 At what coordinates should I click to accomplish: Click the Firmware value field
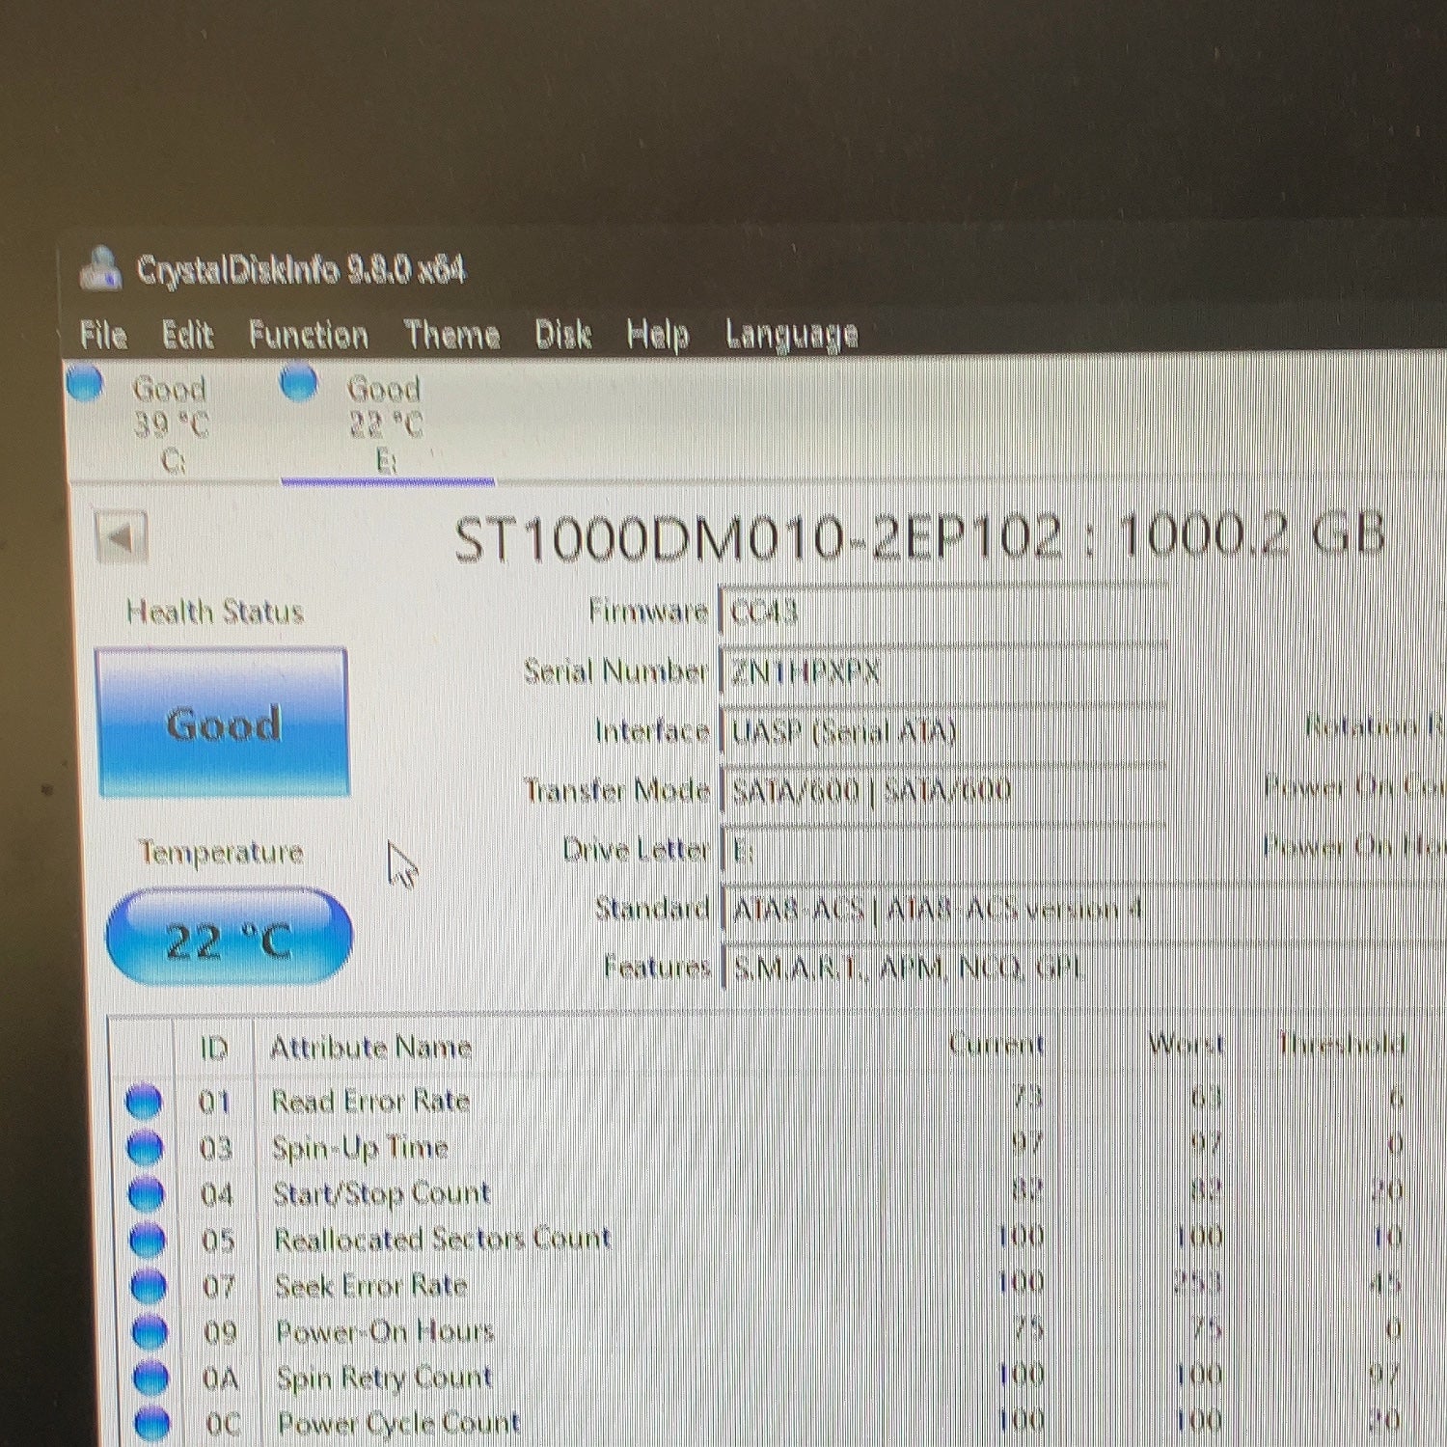(943, 612)
